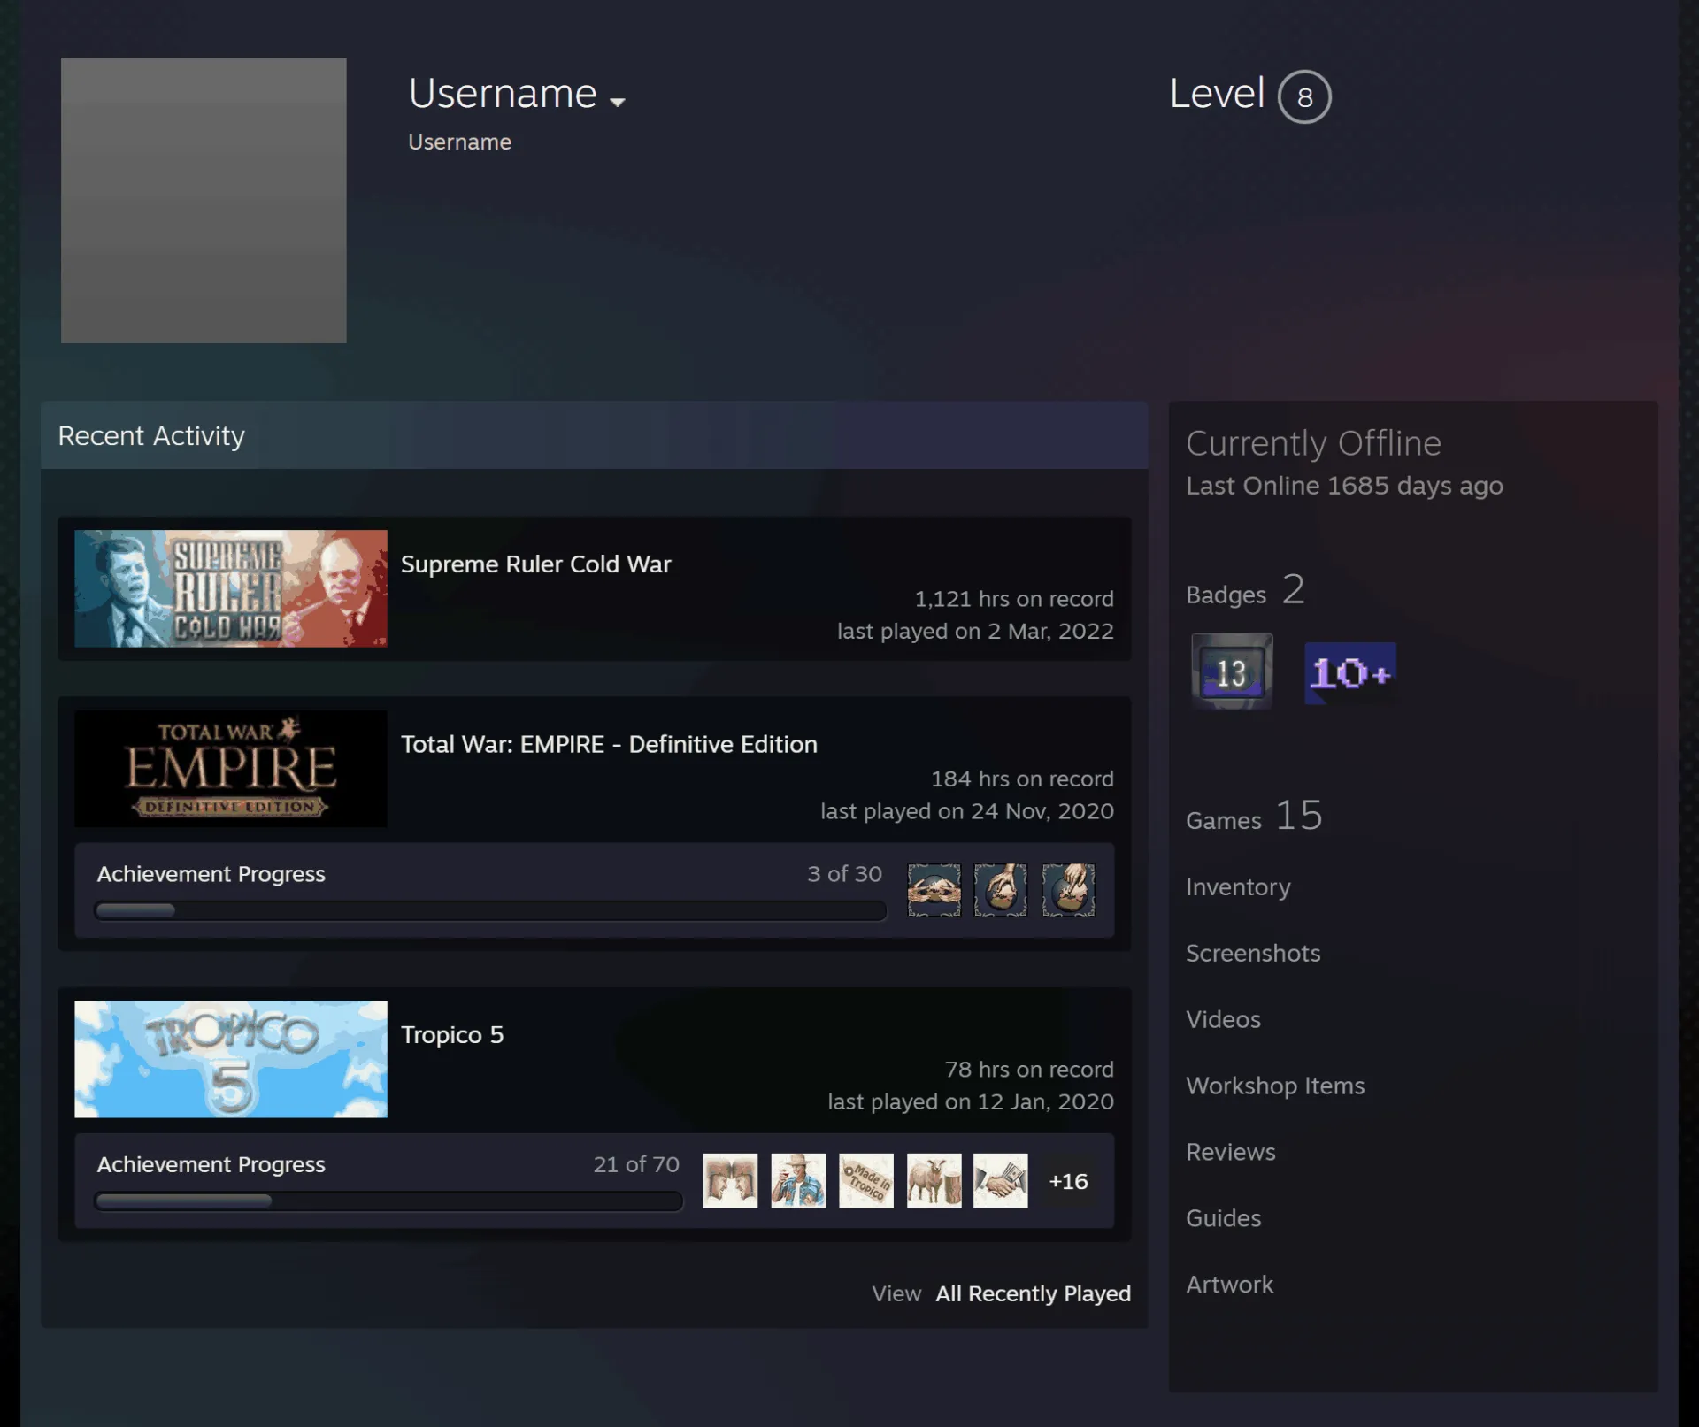Click the Supreme Ruler Cold War title
Image resolution: width=1699 pixels, height=1427 pixels.
(x=536, y=564)
